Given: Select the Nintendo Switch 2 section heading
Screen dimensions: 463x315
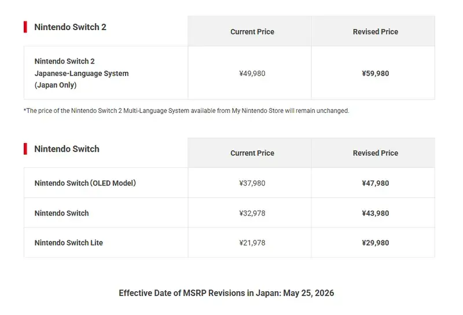Looking at the screenshot, I should [x=70, y=27].
